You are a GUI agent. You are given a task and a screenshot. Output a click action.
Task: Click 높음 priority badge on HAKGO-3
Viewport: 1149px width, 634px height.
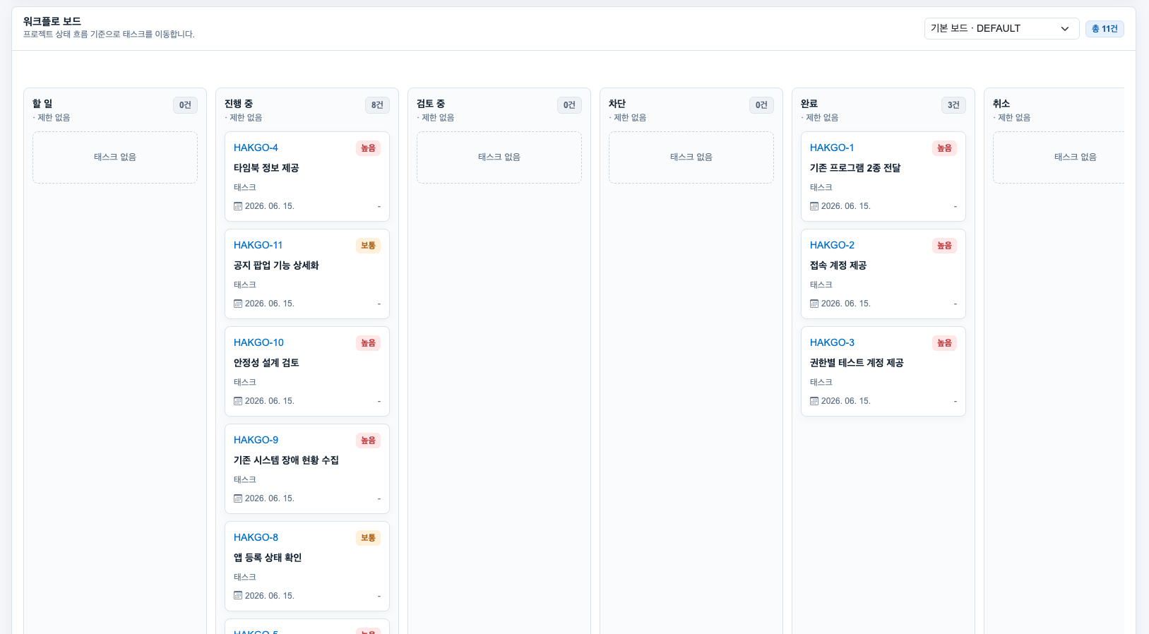click(944, 343)
